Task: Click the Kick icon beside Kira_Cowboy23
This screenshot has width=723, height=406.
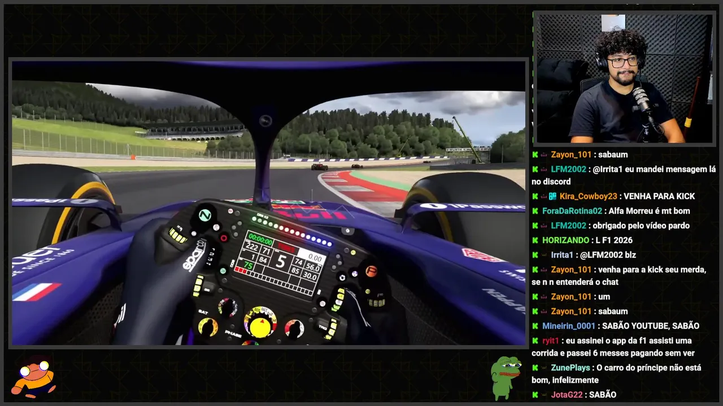Action: pyautogui.click(x=535, y=196)
